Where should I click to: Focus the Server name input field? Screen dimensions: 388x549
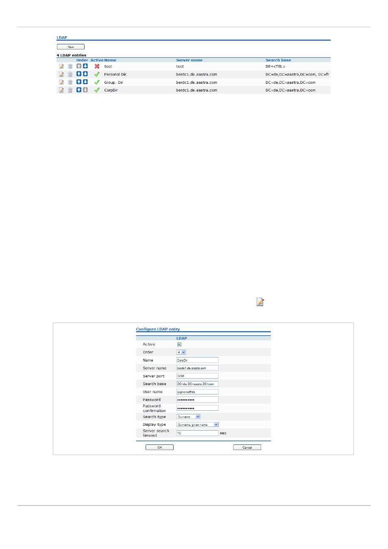point(197,368)
